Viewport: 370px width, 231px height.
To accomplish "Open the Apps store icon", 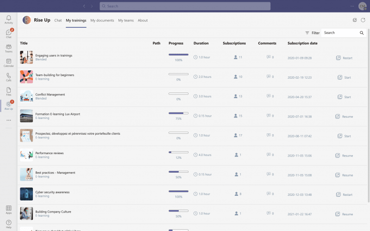I will [8, 210].
